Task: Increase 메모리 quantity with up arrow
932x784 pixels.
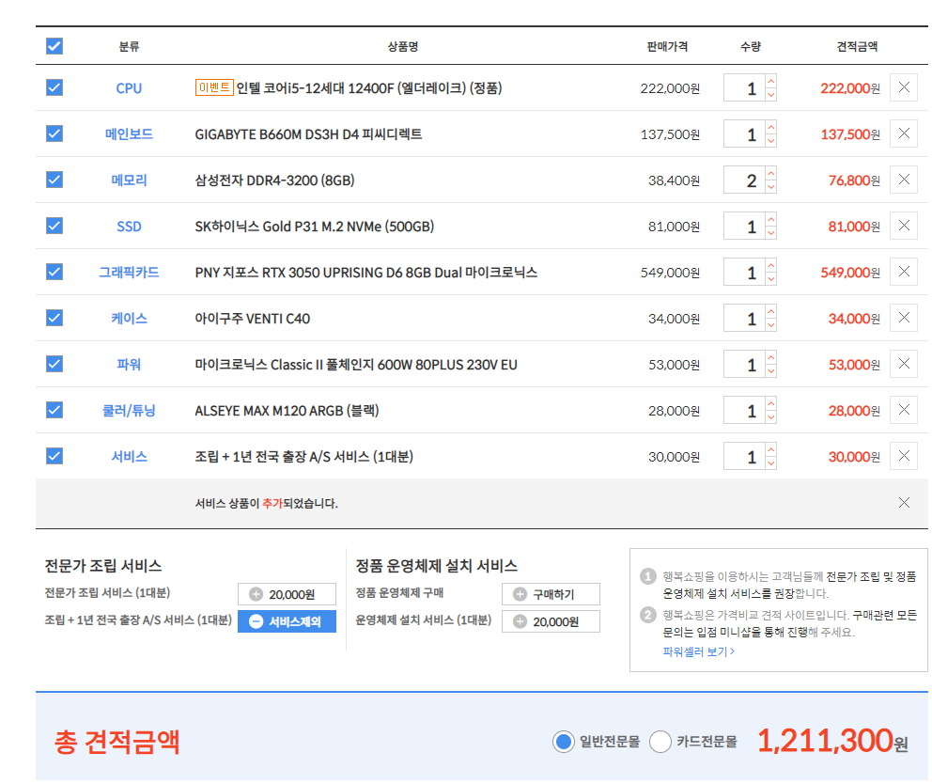Action: click(x=771, y=173)
